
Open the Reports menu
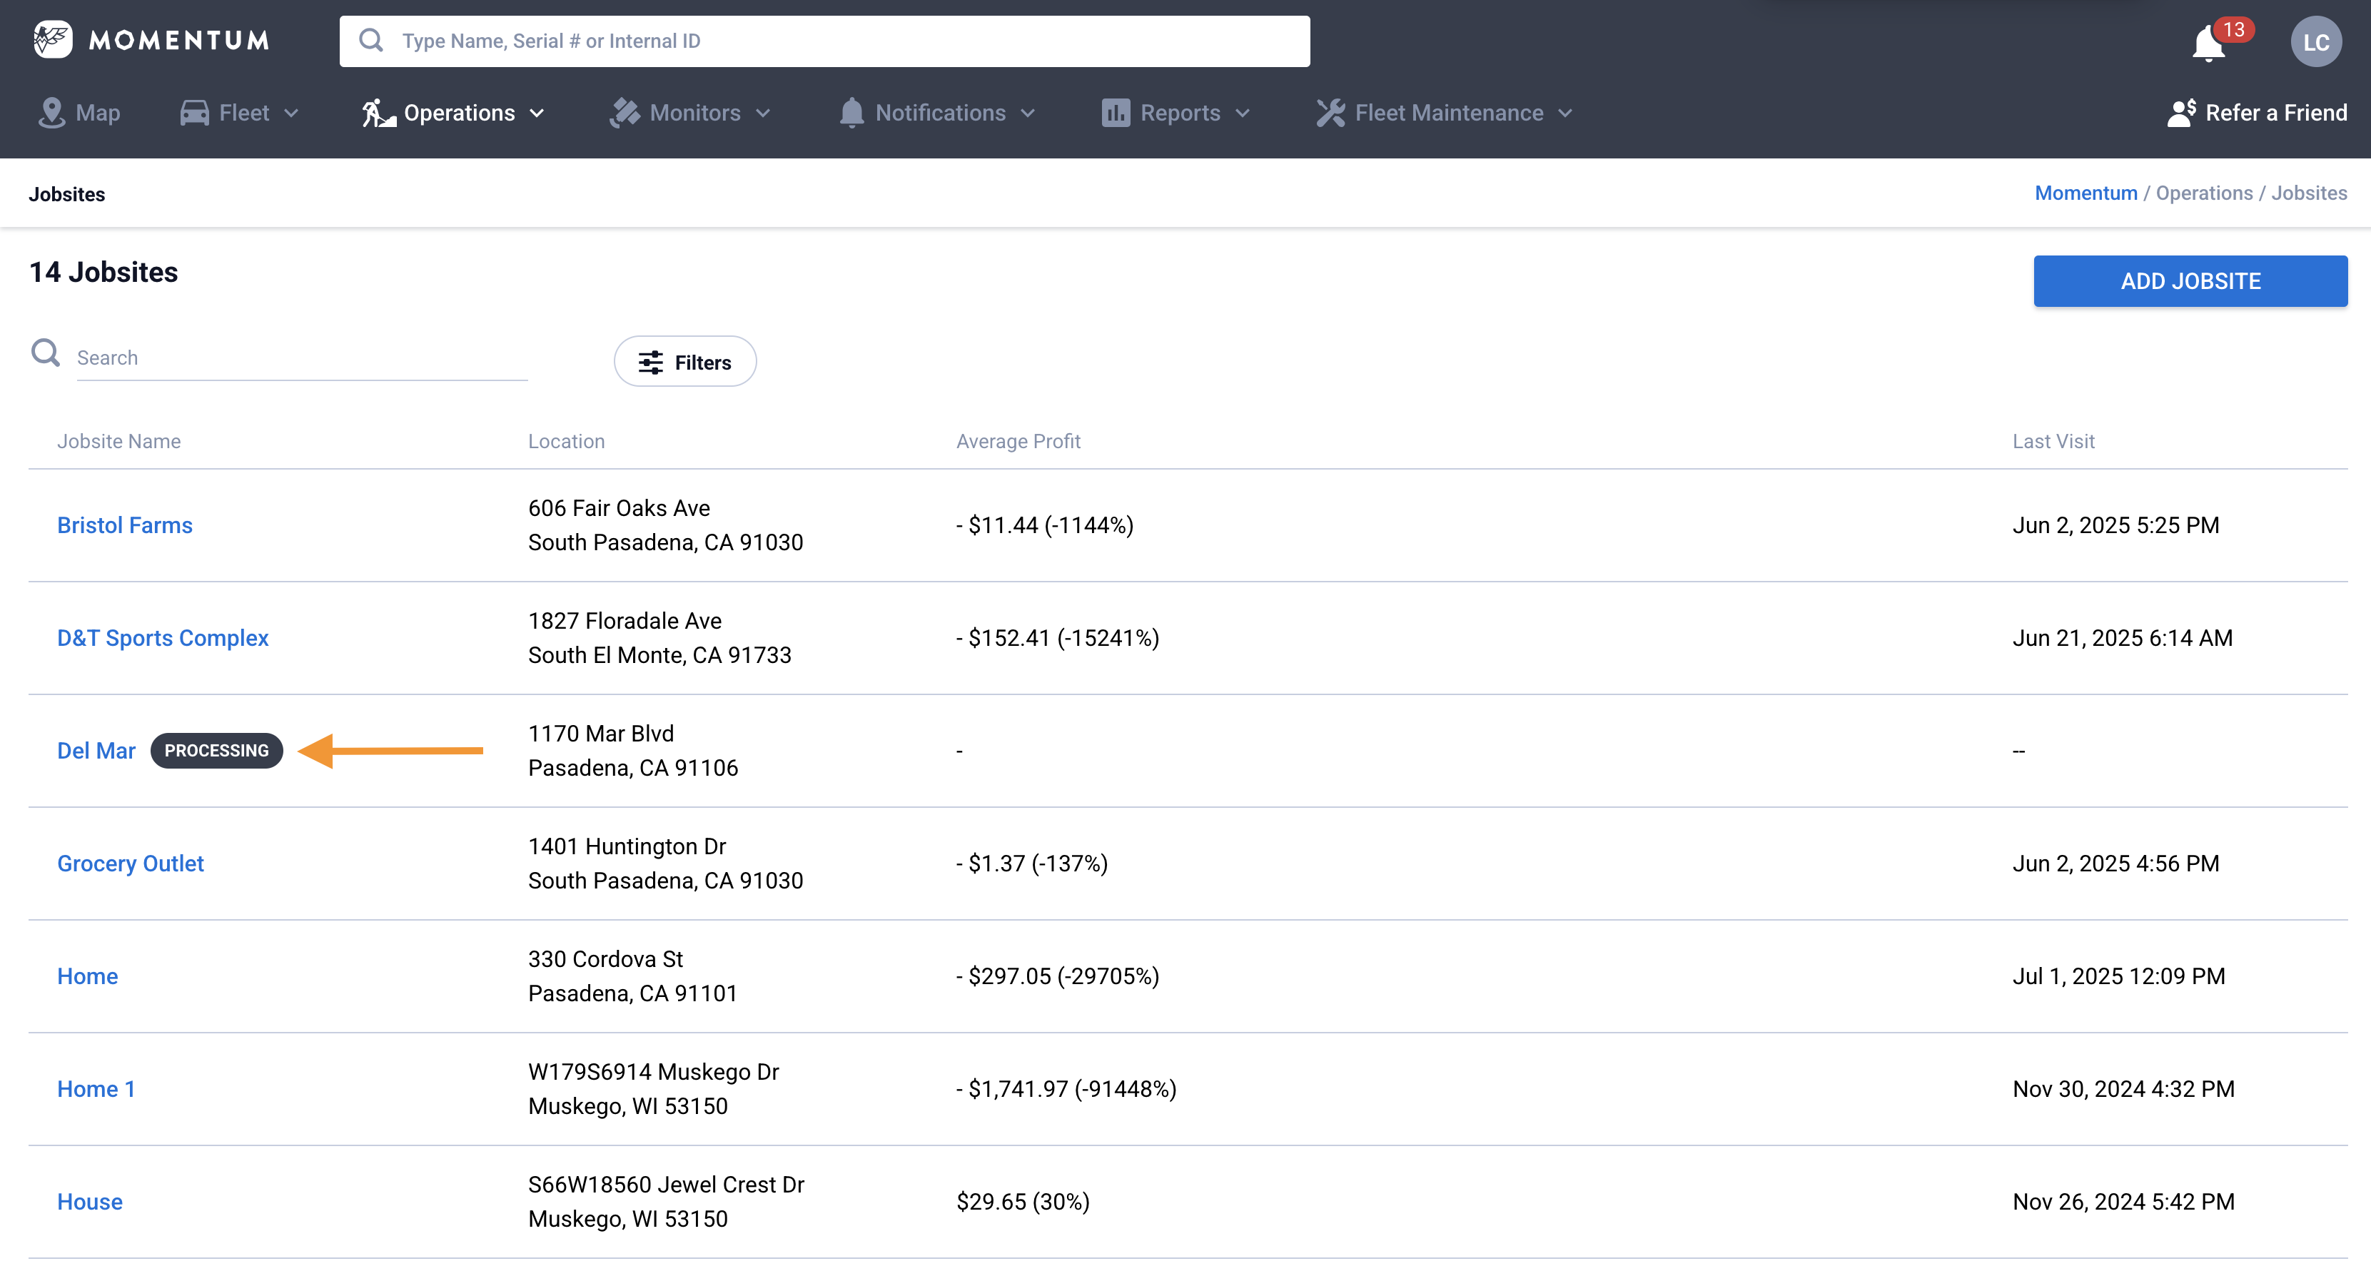1179,112
